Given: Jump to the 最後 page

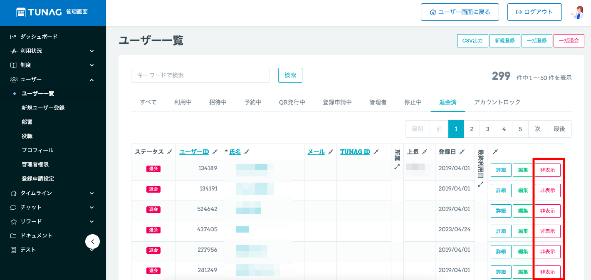Looking at the screenshot, I should pos(559,129).
